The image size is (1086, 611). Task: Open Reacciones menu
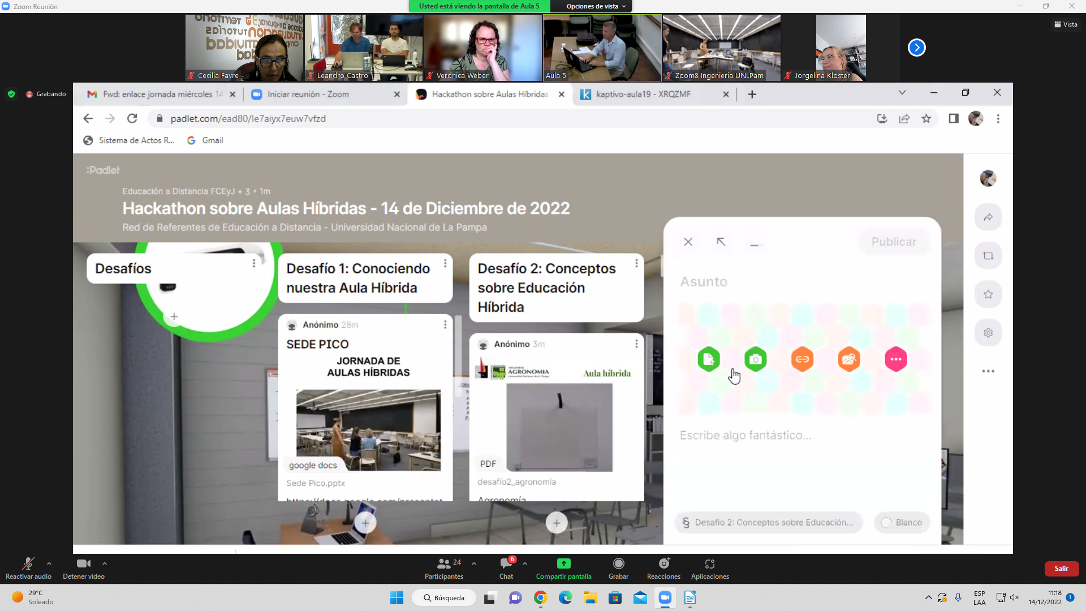click(663, 569)
